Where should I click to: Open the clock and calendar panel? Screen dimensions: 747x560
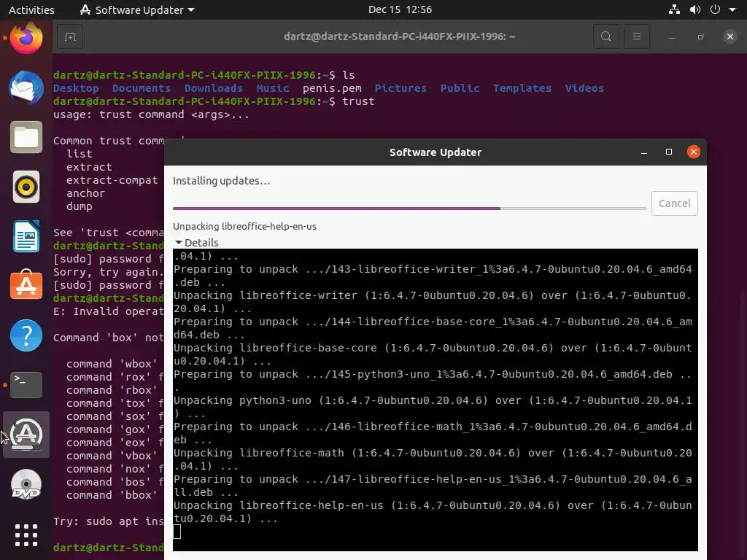click(400, 9)
